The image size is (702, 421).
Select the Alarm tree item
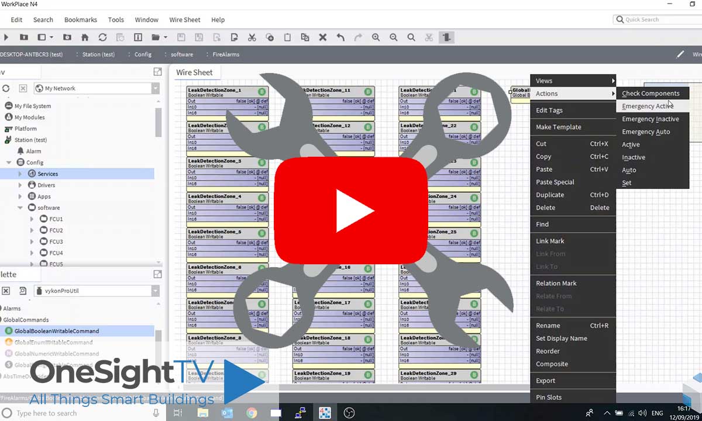click(x=33, y=151)
